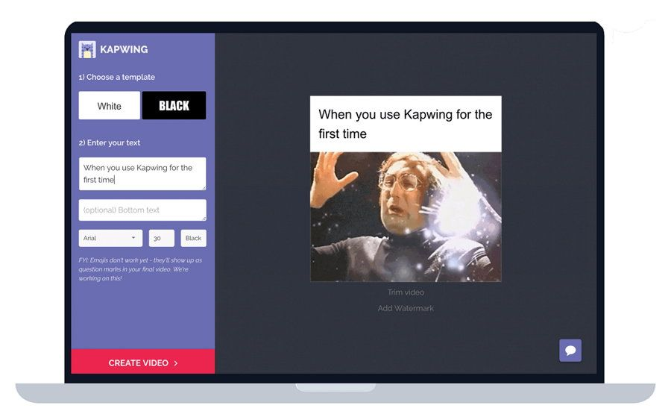671x414 pixels.
Task: Select the White template
Action: pos(109,105)
